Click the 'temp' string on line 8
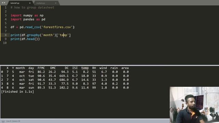This screenshot has width=219, height=123. coord(64,35)
